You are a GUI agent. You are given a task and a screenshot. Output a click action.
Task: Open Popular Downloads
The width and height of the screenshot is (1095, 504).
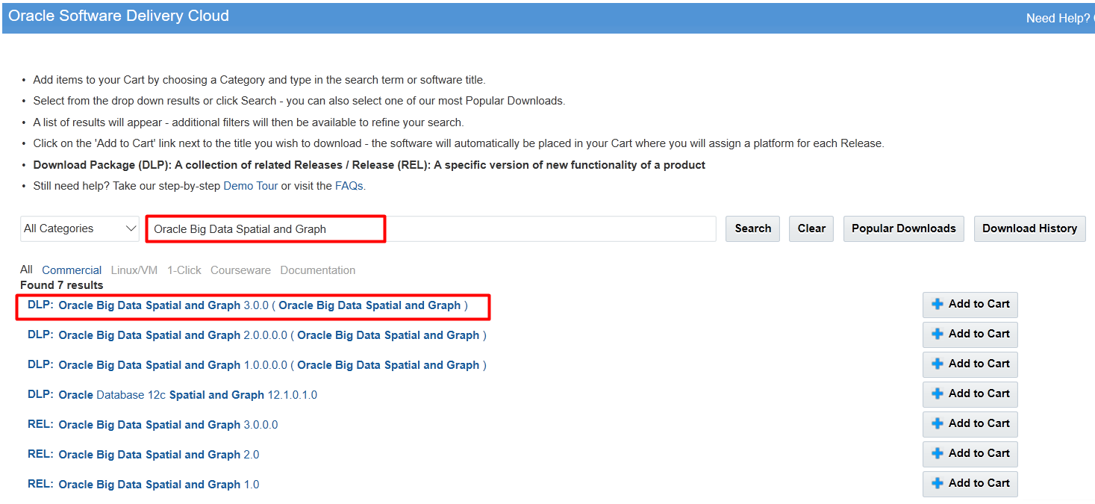point(903,228)
